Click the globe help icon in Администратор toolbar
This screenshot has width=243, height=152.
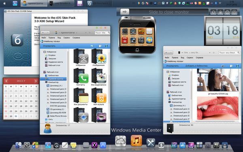[x=106, y=46]
